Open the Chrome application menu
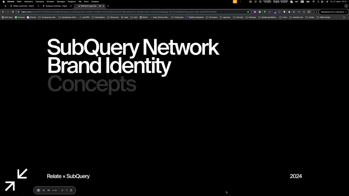 click(x=11, y=2)
